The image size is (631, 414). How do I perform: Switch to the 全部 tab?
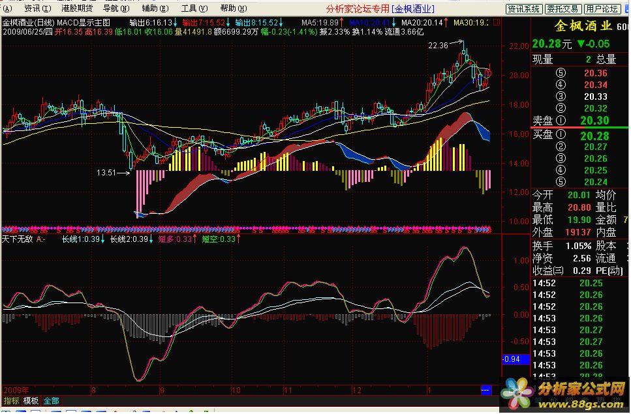point(51,401)
